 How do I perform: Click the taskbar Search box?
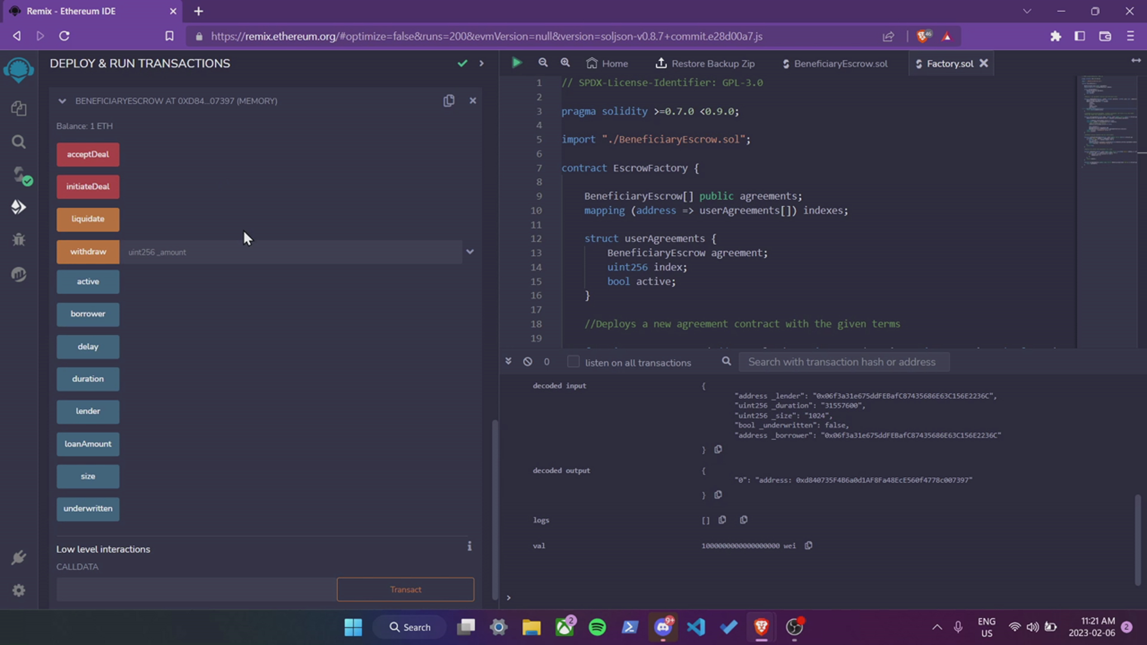410,627
